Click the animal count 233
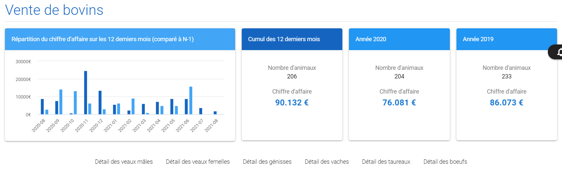The height and width of the screenshot is (169, 562). (507, 76)
